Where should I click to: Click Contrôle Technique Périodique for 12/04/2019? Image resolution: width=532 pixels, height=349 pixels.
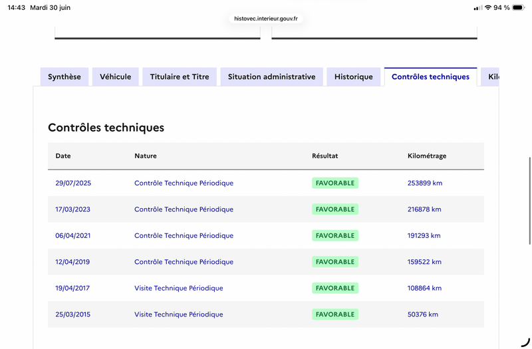[184, 262]
